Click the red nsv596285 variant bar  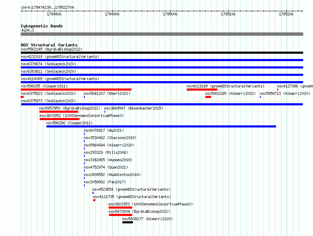pyautogui.click(x=76, y=90)
